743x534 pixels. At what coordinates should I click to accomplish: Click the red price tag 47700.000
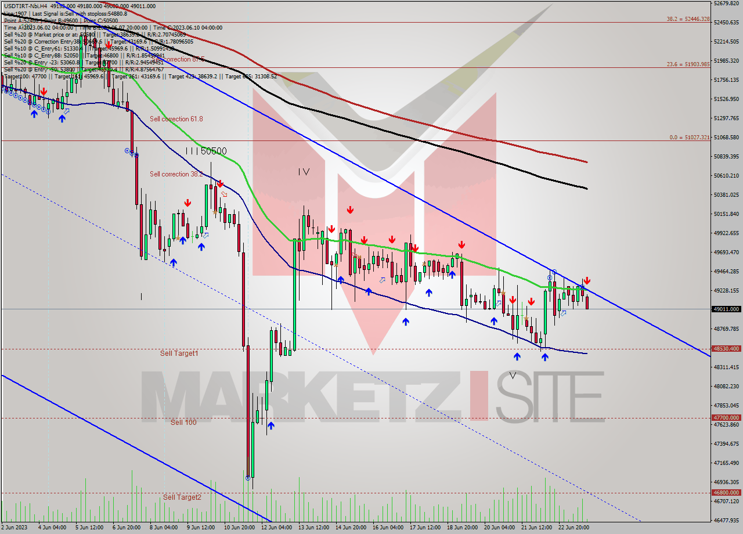tap(726, 417)
